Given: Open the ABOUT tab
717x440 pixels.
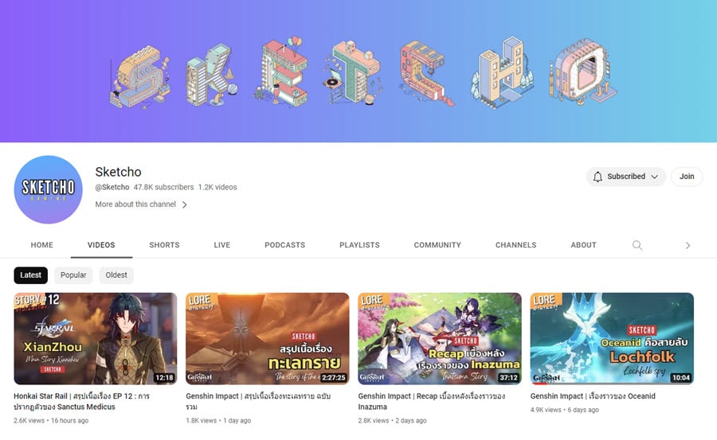Looking at the screenshot, I should point(583,245).
